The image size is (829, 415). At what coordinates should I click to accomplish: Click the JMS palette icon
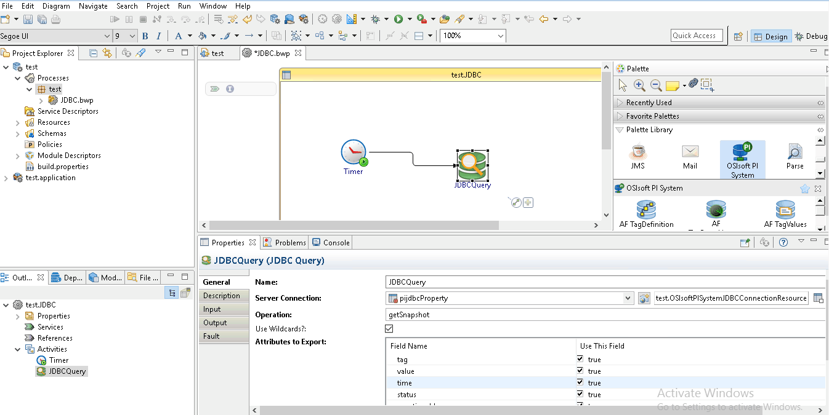click(637, 152)
